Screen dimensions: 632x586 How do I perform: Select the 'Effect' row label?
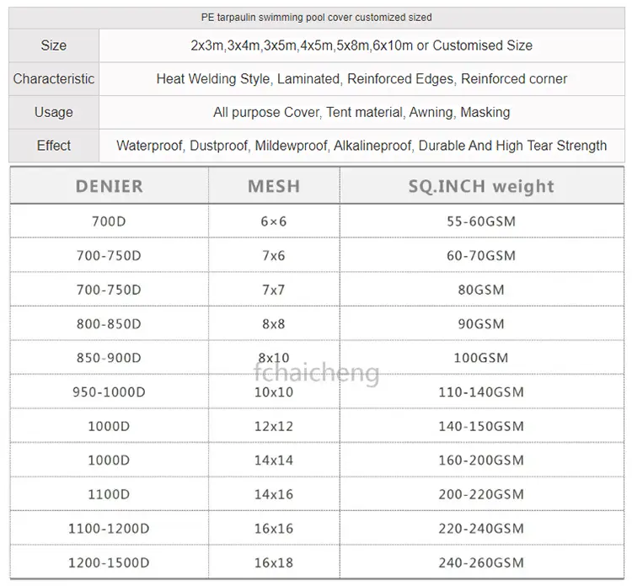pyautogui.click(x=53, y=146)
